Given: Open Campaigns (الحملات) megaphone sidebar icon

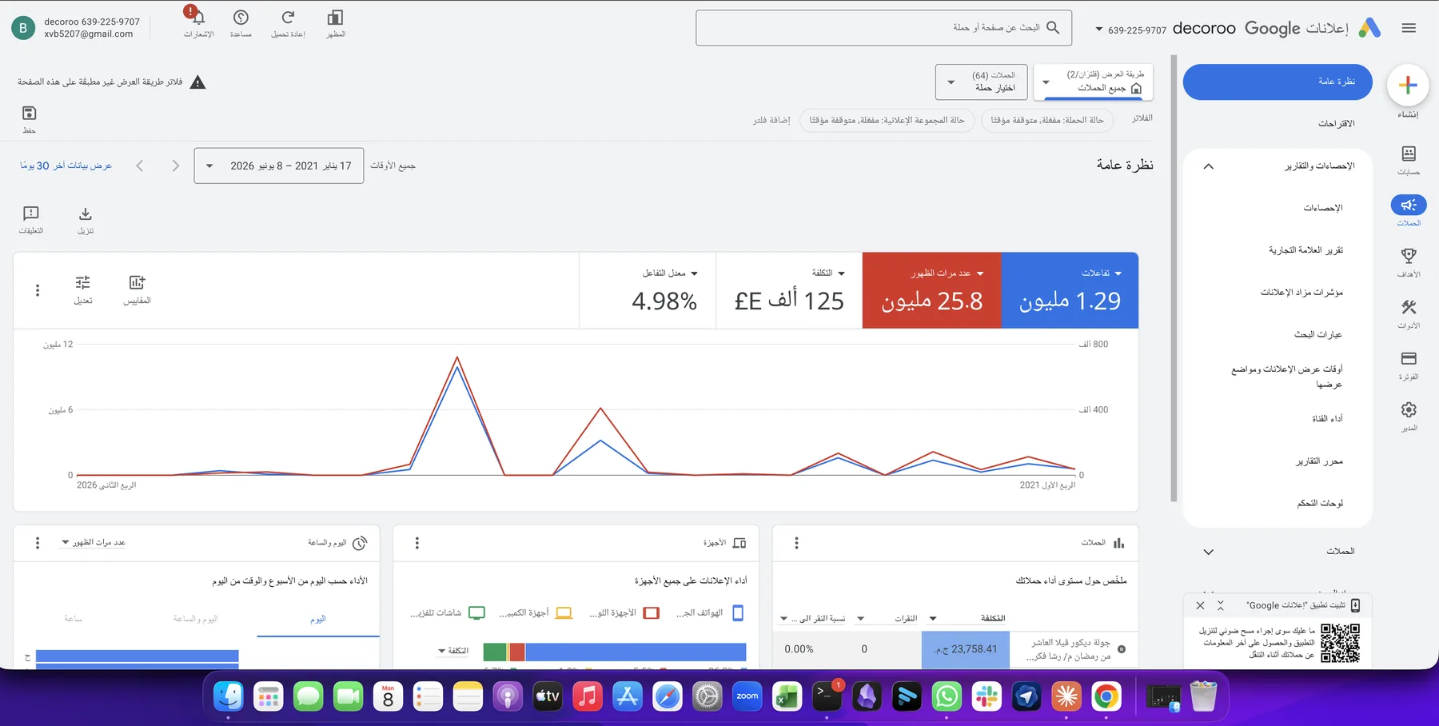Looking at the screenshot, I should pos(1409,205).
